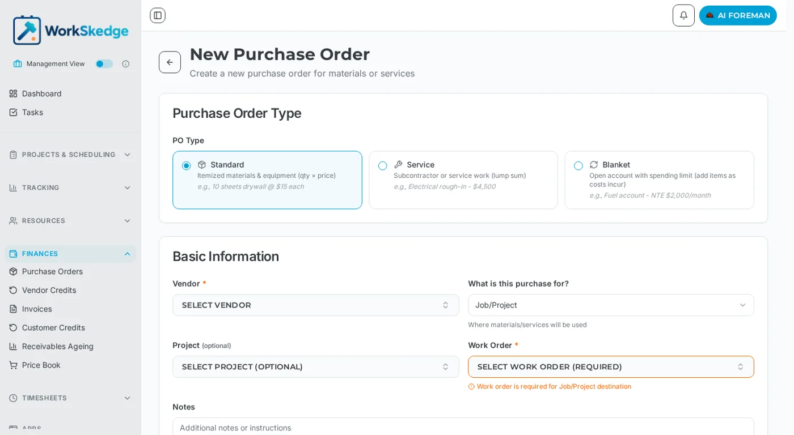Click the 'Work order is required' error text
The height and width of the screenshot is (435, 794).
(554, 387)
